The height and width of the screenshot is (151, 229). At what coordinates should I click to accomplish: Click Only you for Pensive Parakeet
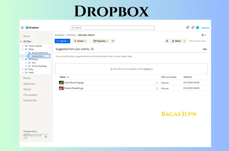coord(165,88)
